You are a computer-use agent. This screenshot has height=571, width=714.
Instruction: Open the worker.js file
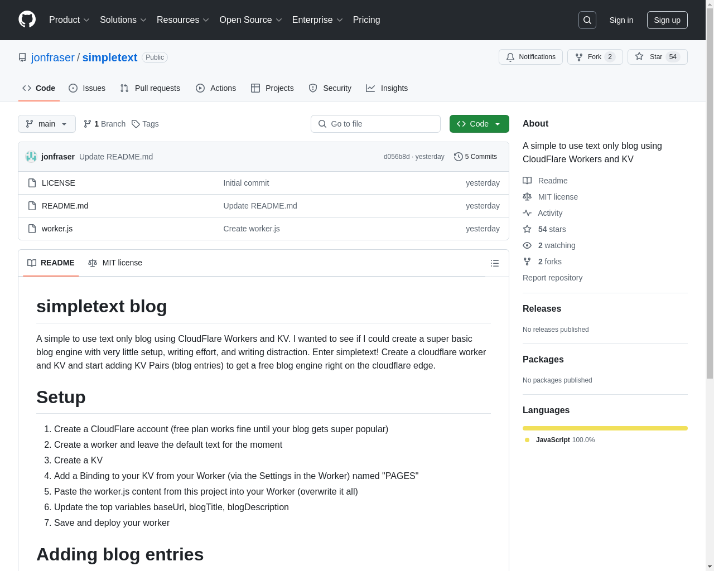[x=57, y=229]
